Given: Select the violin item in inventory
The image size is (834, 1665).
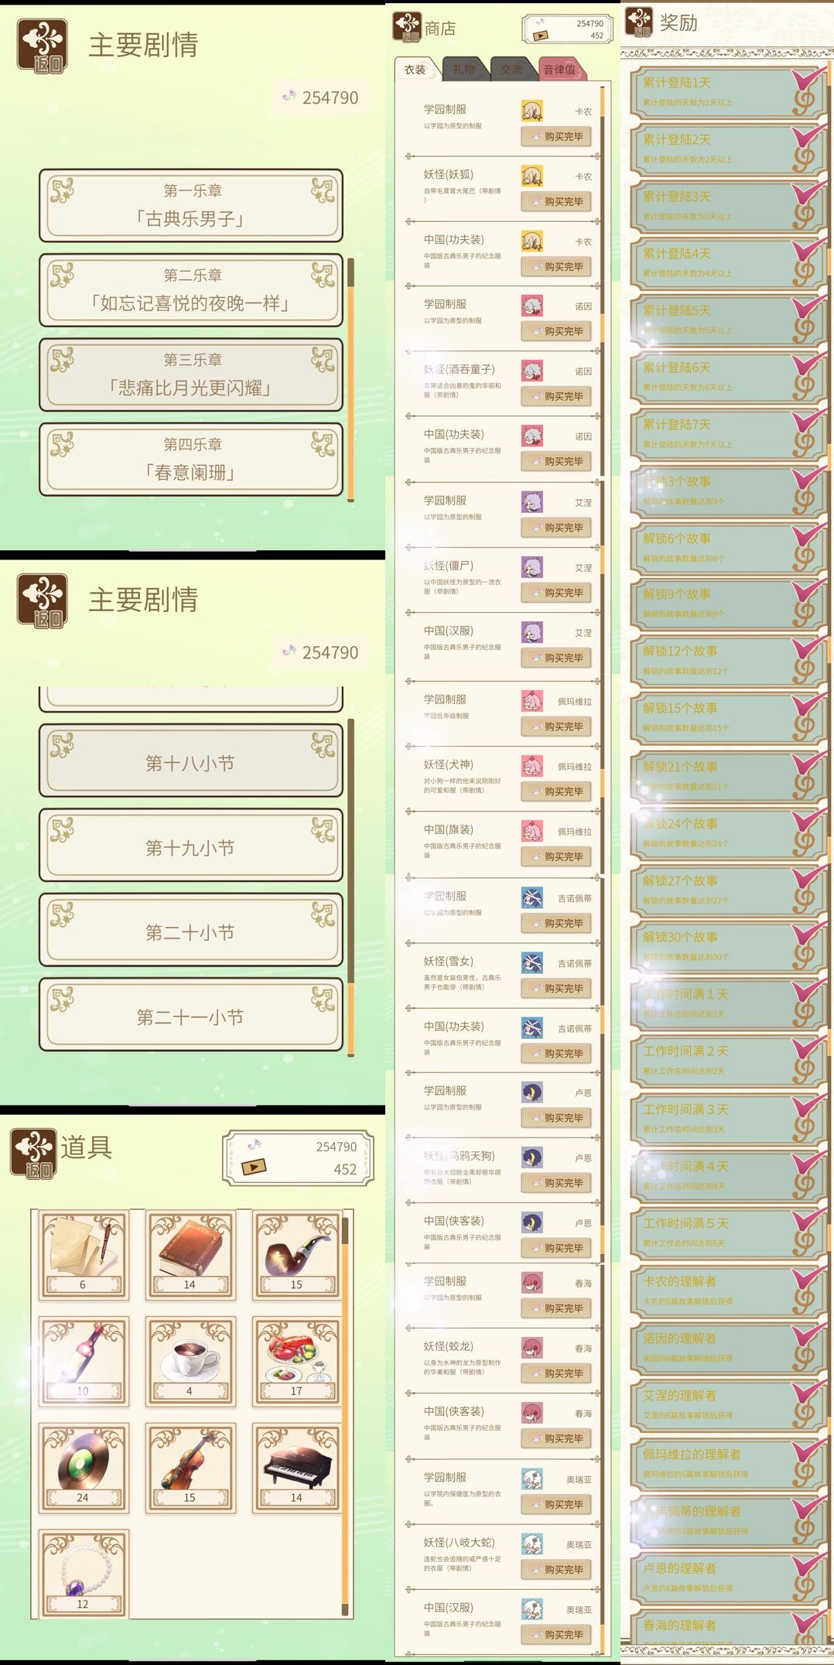Looking at the screenshot, I should tap(190, 1468).
